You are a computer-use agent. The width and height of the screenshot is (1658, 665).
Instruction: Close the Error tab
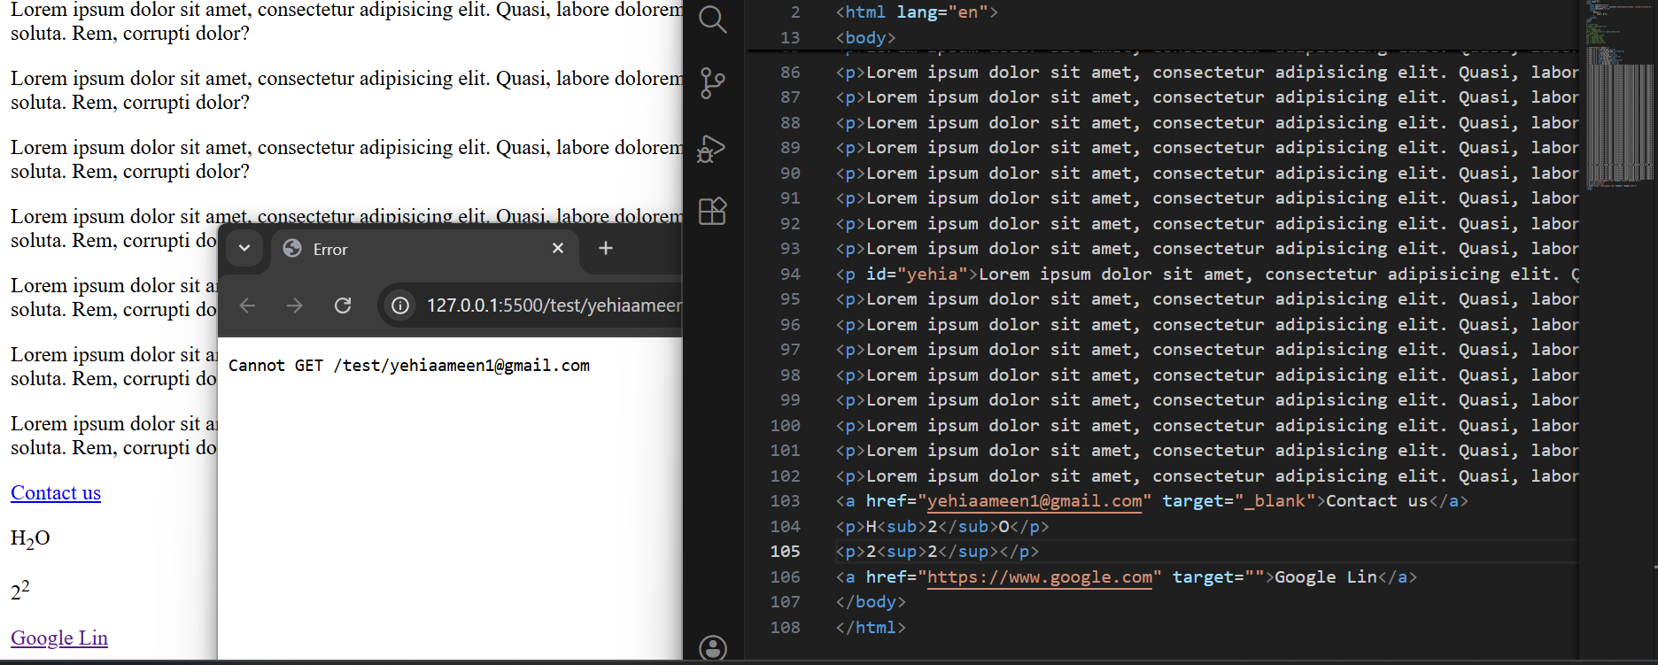(558, 249)
